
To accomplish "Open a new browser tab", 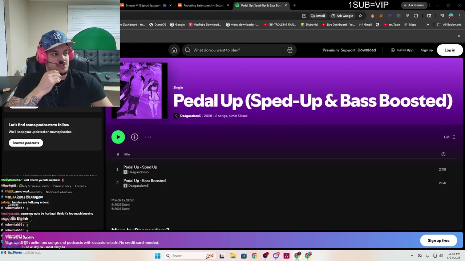I will pyautogui.click(x=294, y=5).
